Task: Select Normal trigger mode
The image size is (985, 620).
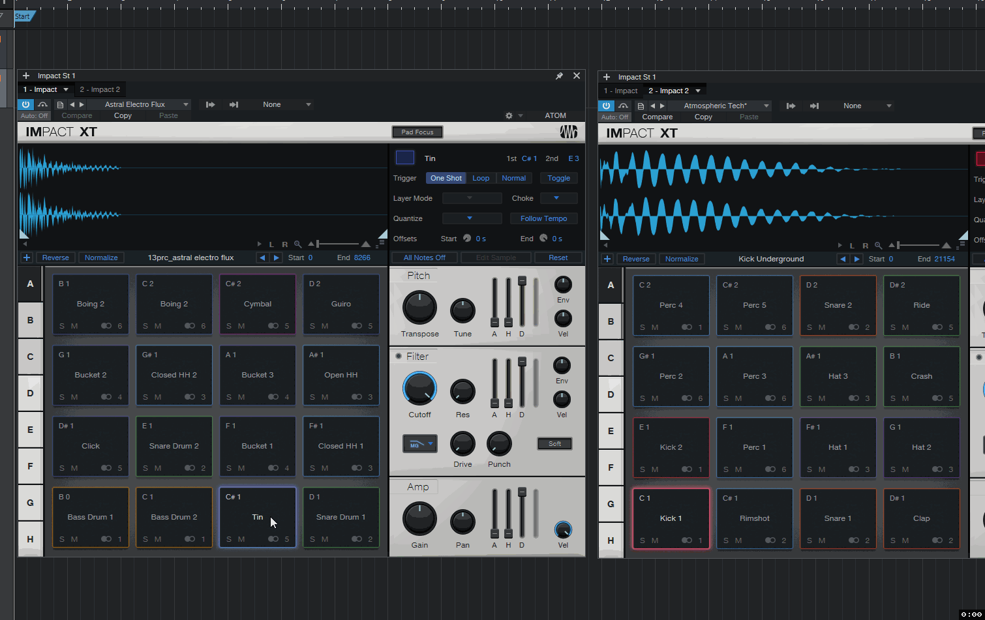Action: pyautogui.click(x=514, y=178)
